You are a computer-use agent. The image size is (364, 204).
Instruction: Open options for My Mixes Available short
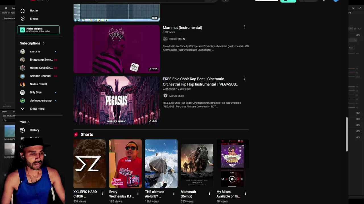(245, 193)
